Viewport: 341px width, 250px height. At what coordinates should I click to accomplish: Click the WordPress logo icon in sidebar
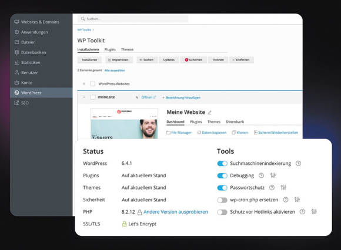(x=16, y=93)
